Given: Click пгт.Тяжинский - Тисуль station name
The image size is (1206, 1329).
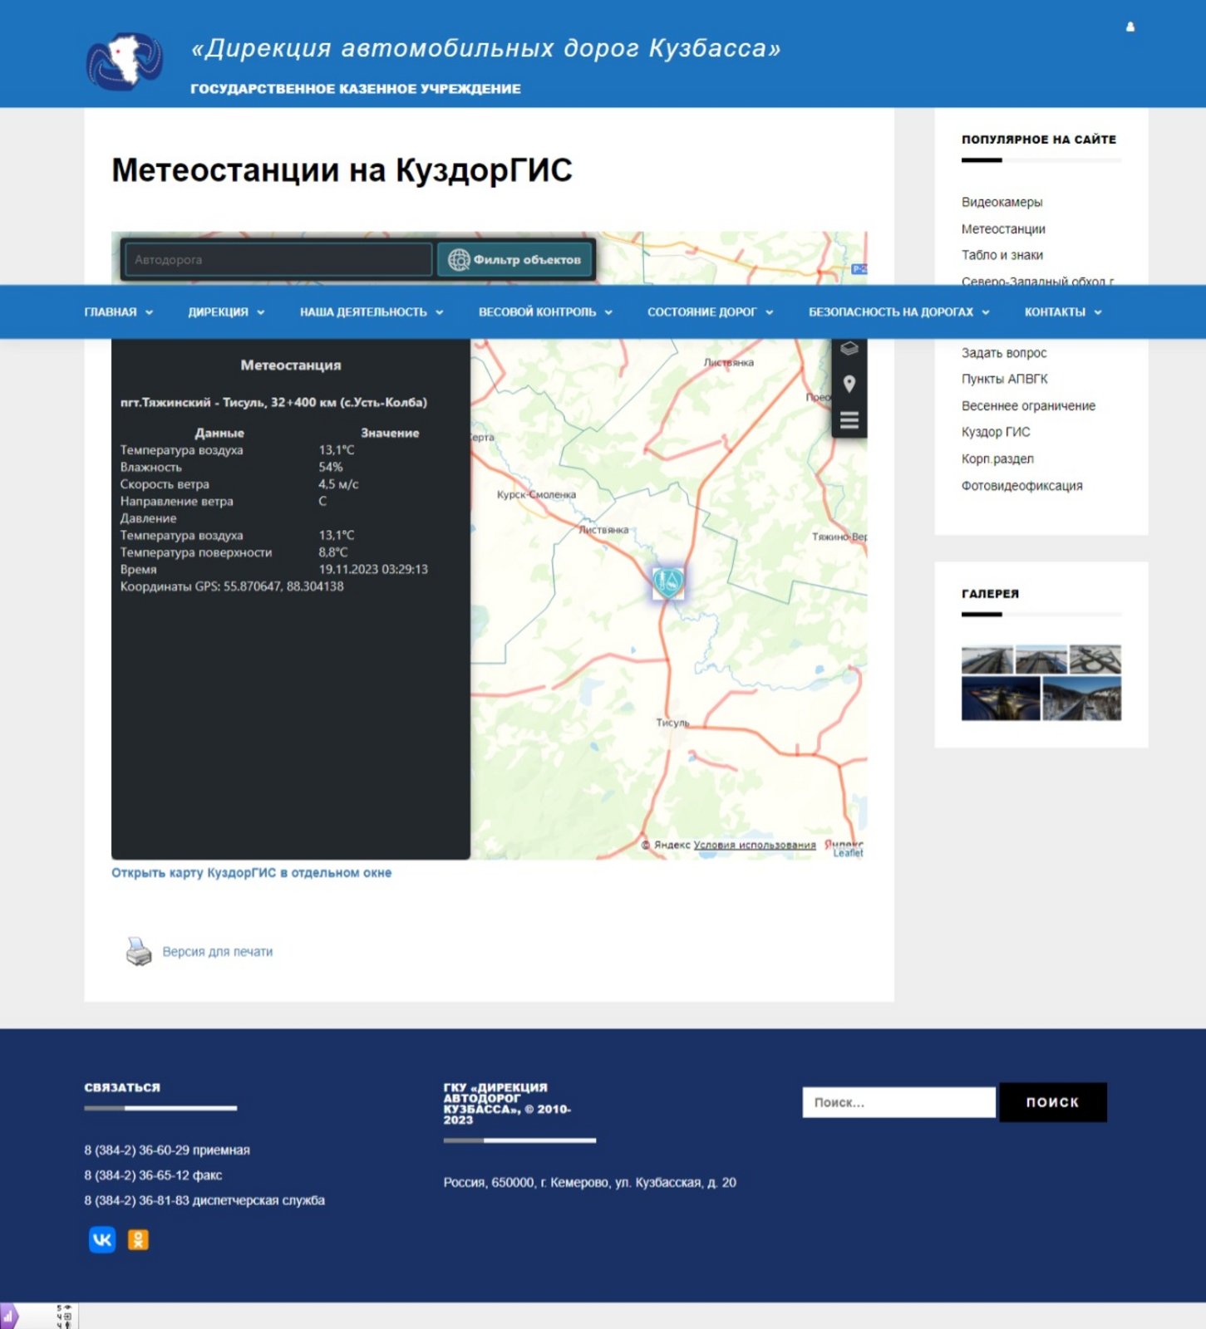Looking at the screenshot, I should pyautogui.click(x=273, y=403).
